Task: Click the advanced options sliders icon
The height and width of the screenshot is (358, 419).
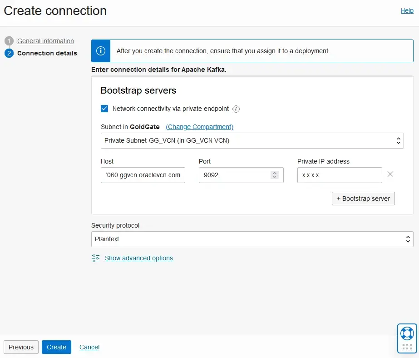Action: [x=95, y=258]
